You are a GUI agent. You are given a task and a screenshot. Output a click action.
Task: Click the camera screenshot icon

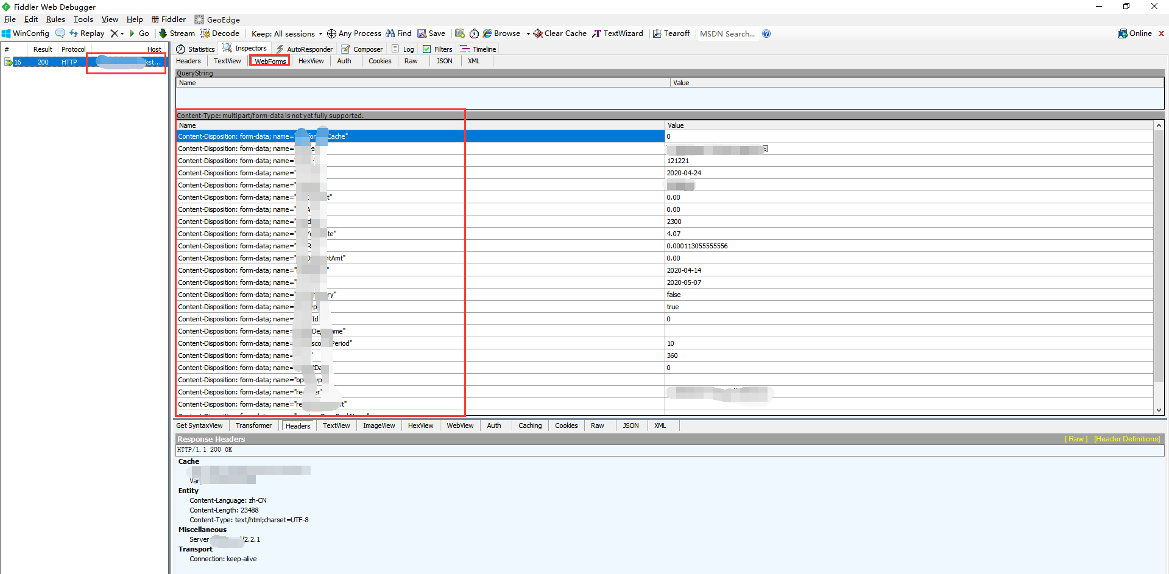[x=460, y=33]
